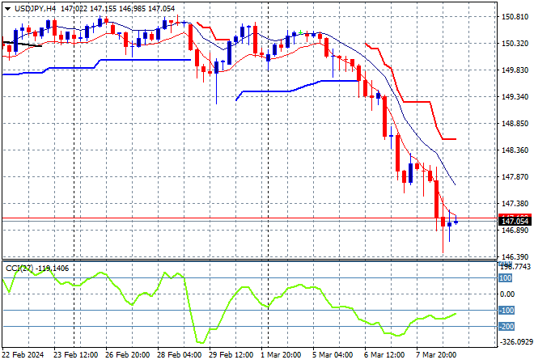Click the 22 Feb 2024 date label
The image size is (534, 364).
click(25, 356)
